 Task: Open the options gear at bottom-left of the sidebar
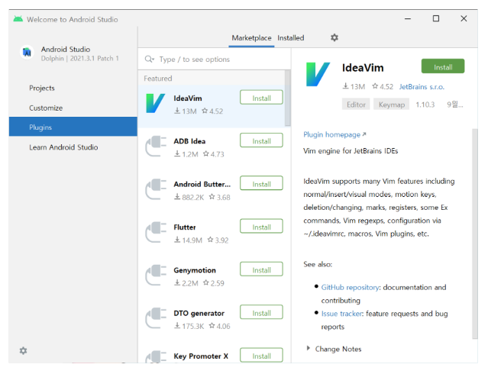coord(24,350)
